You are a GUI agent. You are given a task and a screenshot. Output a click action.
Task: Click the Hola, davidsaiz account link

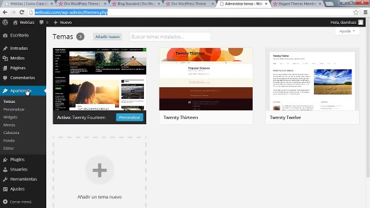point(343,23)
